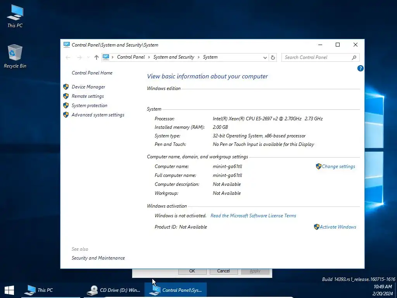Click the back navigation arrow
Image resolution: width=397 pixels, height=298 pixels.
tap(68, 57)
